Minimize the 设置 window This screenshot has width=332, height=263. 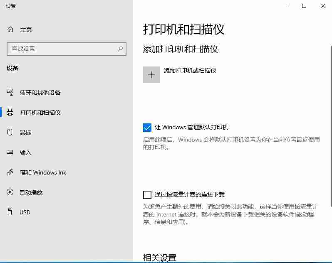click(285, 6)
